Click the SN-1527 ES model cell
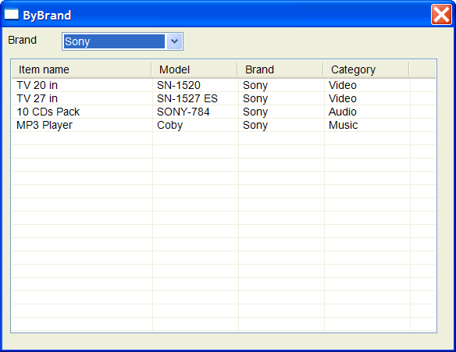The width and height of the screenshot is (456, 352). pyautogui.click(x=187, y=99)
